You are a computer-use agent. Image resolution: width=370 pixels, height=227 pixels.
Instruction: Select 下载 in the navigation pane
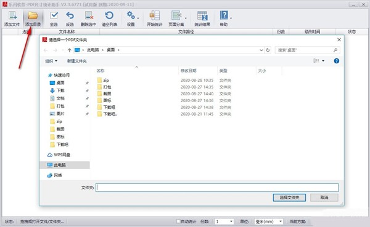[60, 90]
